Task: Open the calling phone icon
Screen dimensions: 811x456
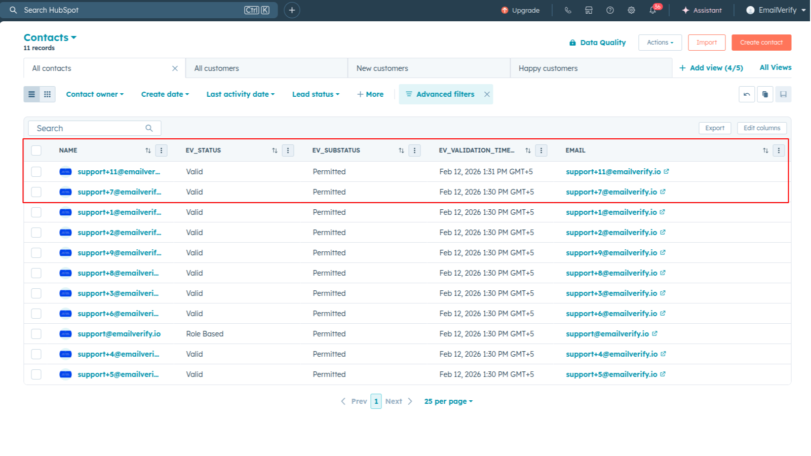Action: [568, 10]
